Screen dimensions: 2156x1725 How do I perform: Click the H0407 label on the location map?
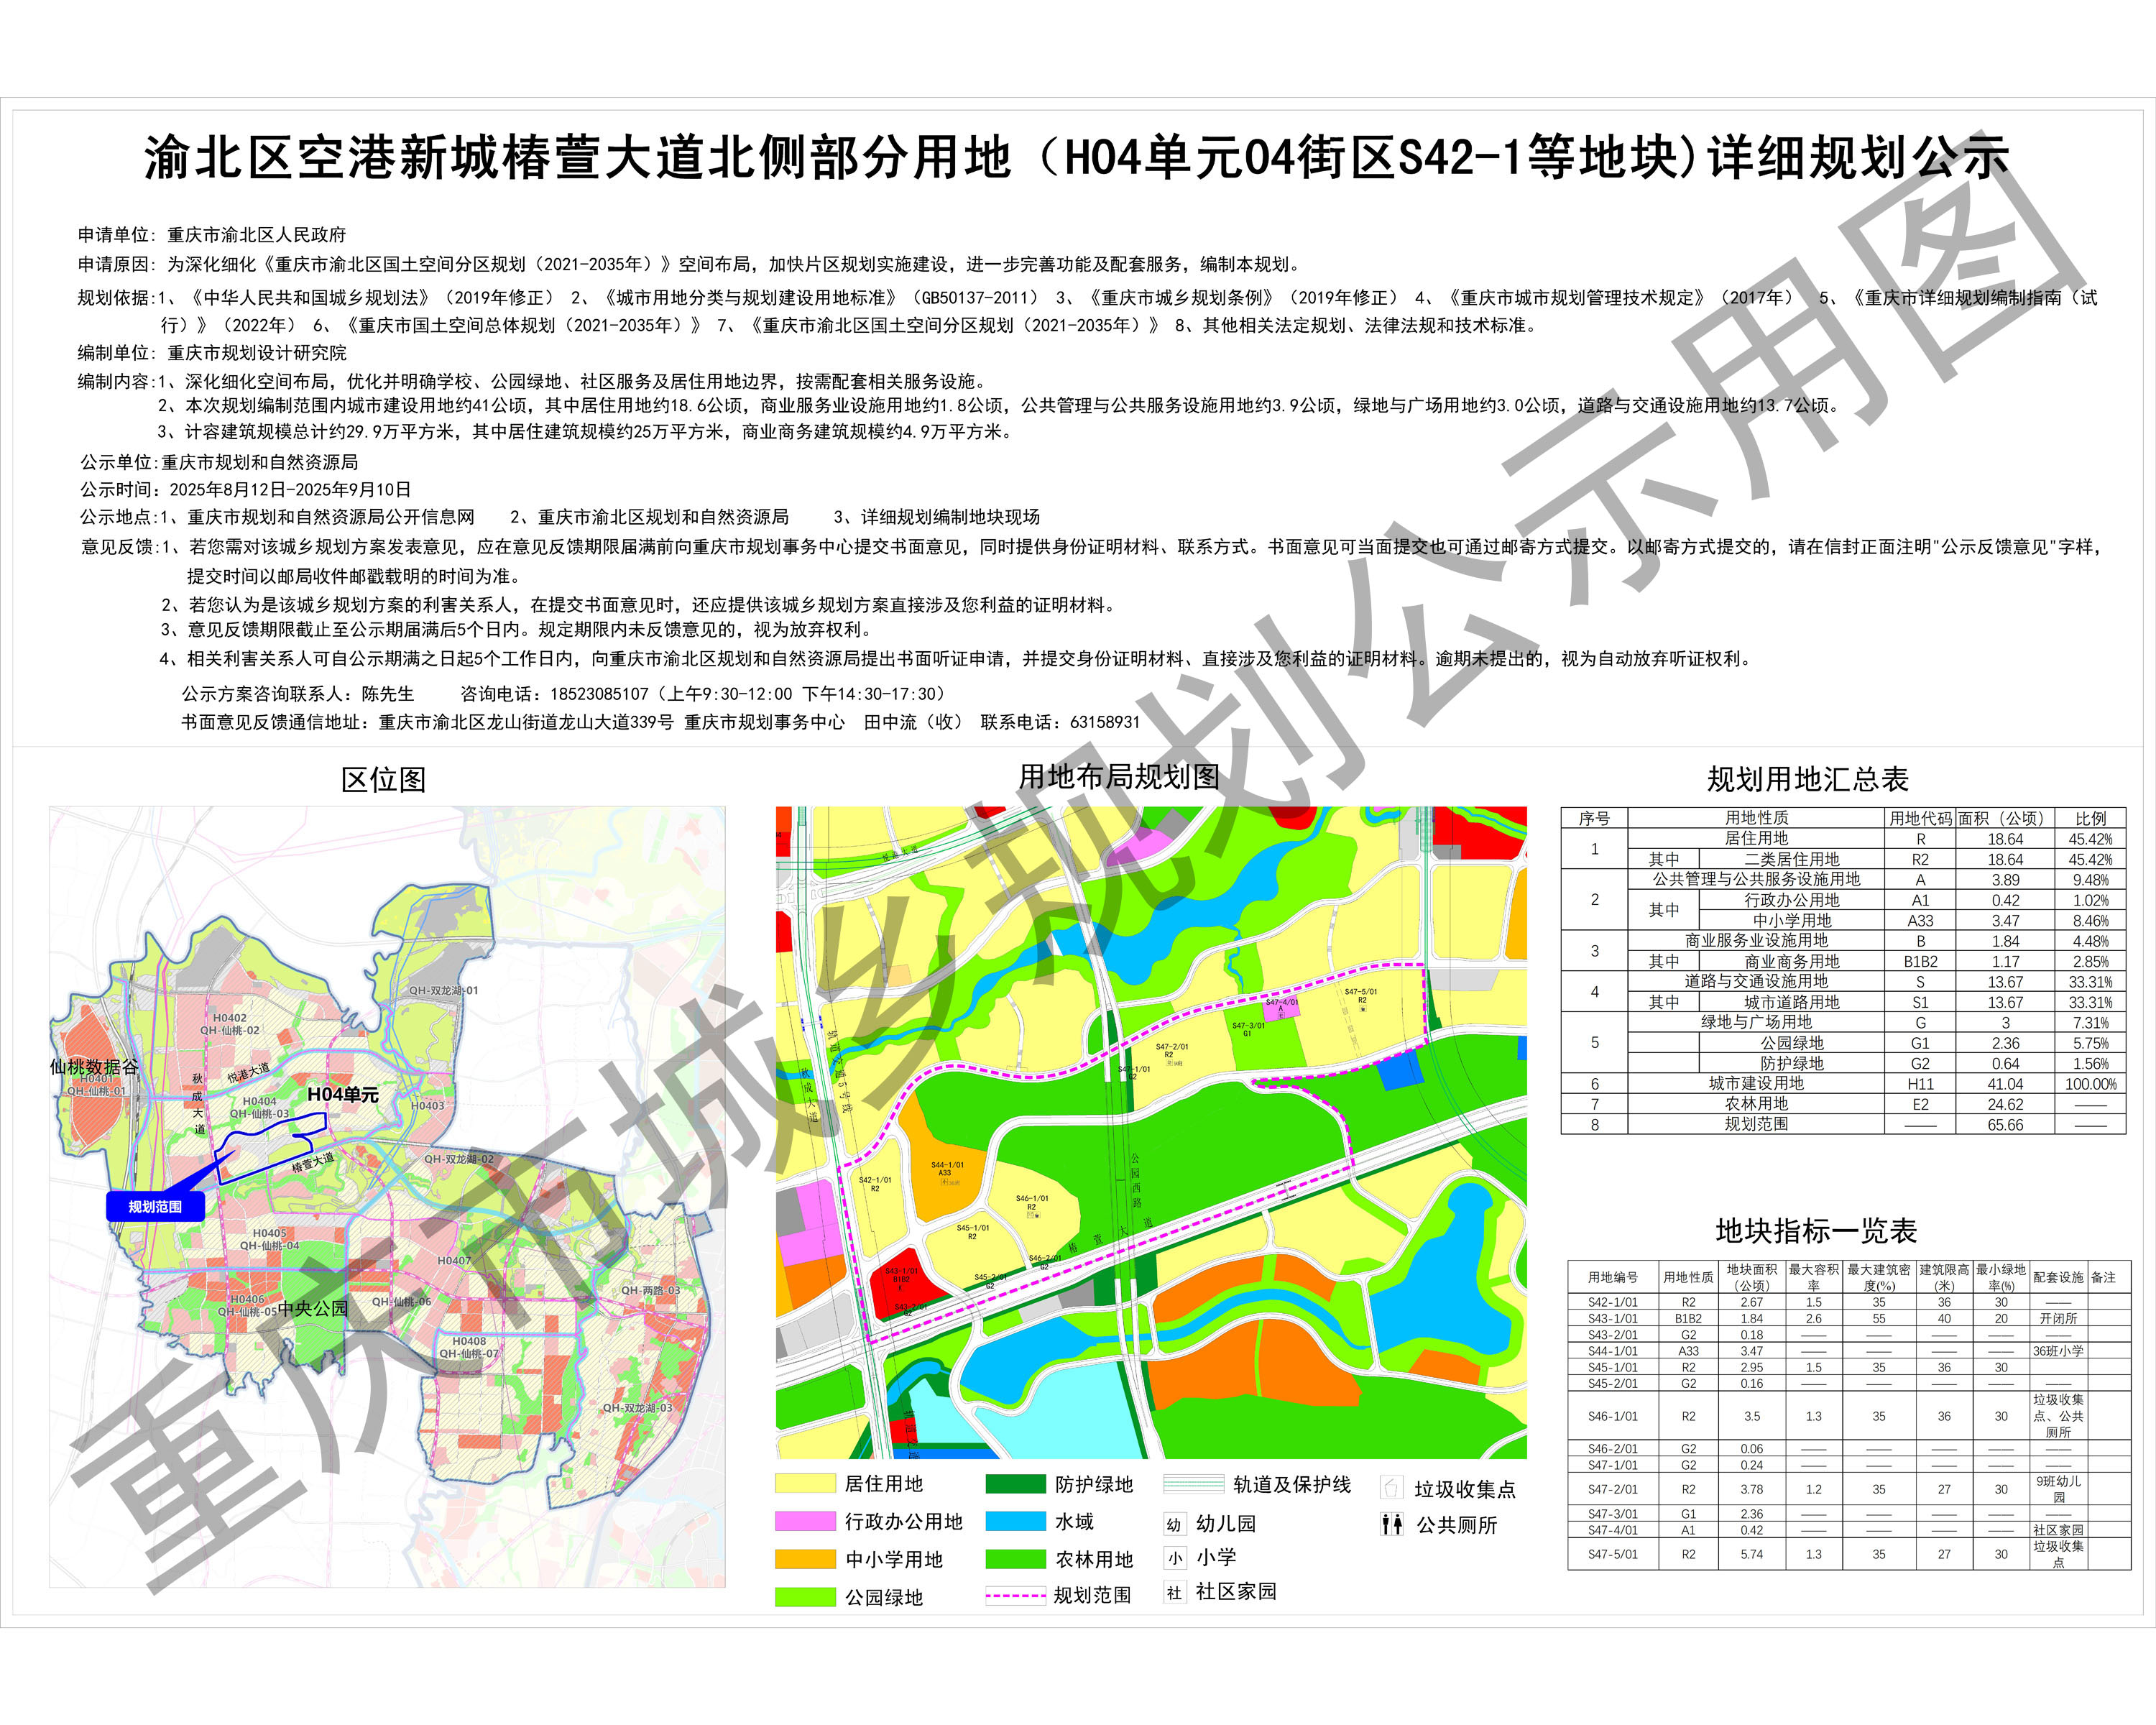click(x=454, y=1261)
